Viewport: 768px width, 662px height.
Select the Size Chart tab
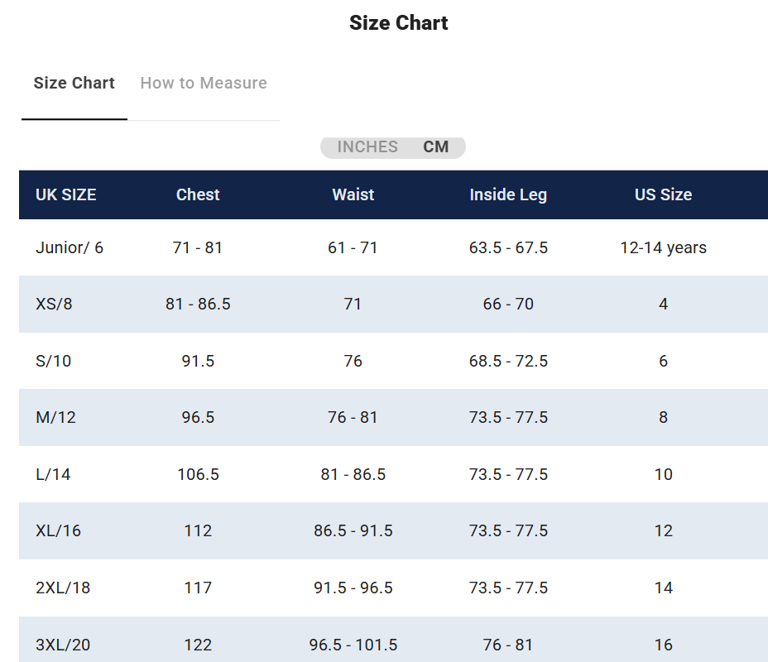coord(74,84)
